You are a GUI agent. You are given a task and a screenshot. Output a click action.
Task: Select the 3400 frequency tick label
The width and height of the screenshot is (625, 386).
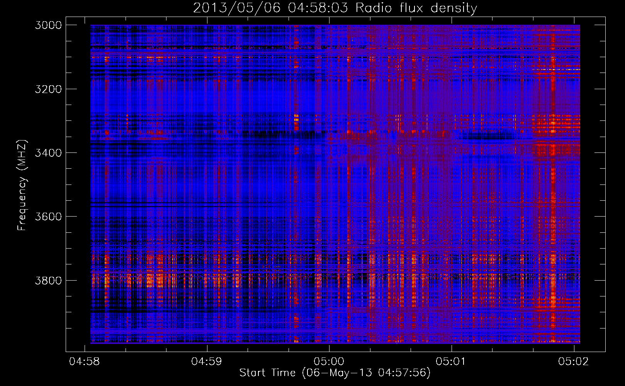coord(48,153)
